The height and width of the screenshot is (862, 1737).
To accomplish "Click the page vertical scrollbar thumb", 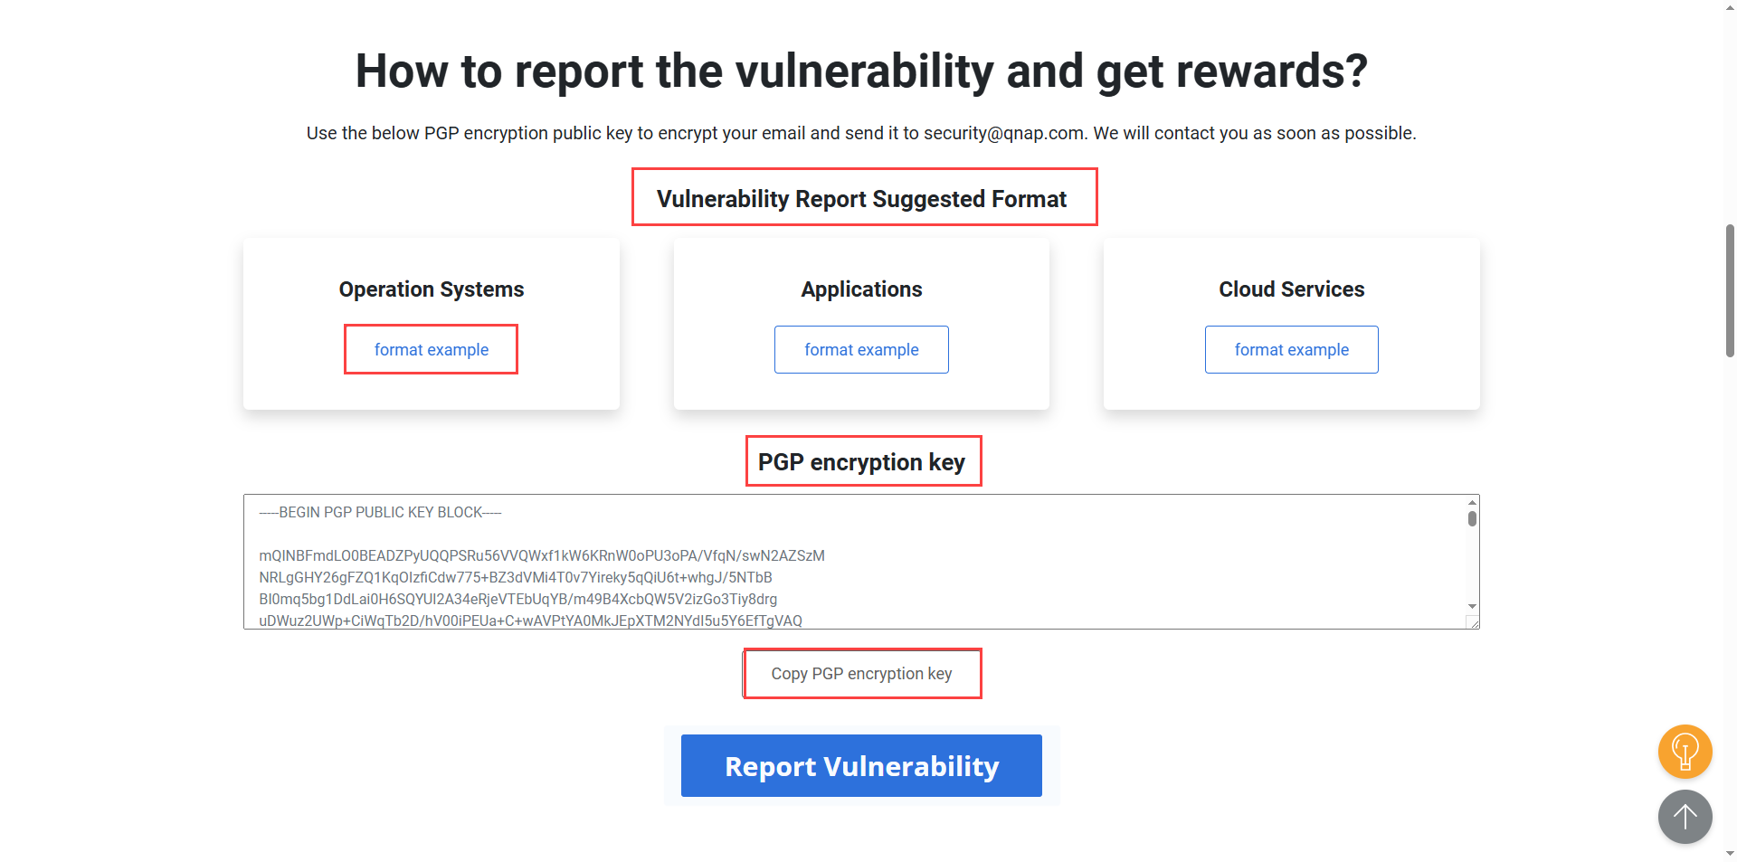I will 1730,289.
